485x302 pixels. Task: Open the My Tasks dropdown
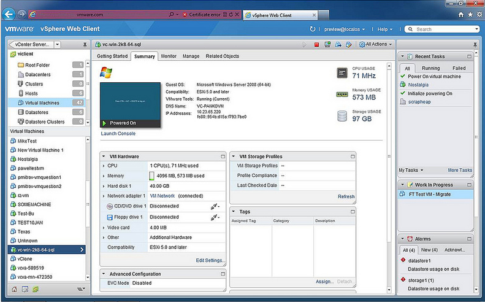[x=411, y=171]
